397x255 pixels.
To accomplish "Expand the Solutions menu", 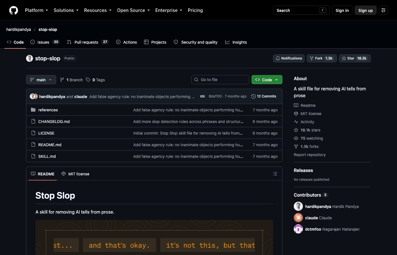I will pos(66,10).
